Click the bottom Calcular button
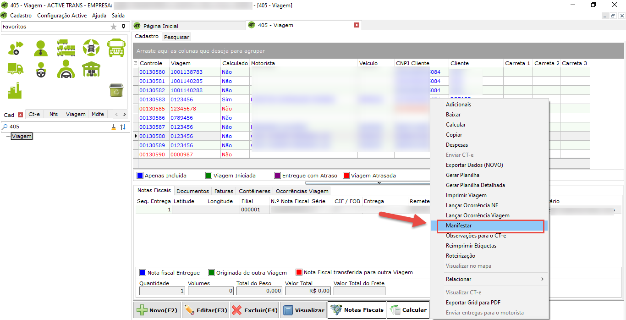The width and height of the screenshot is (626, 320). click(408, 310)
